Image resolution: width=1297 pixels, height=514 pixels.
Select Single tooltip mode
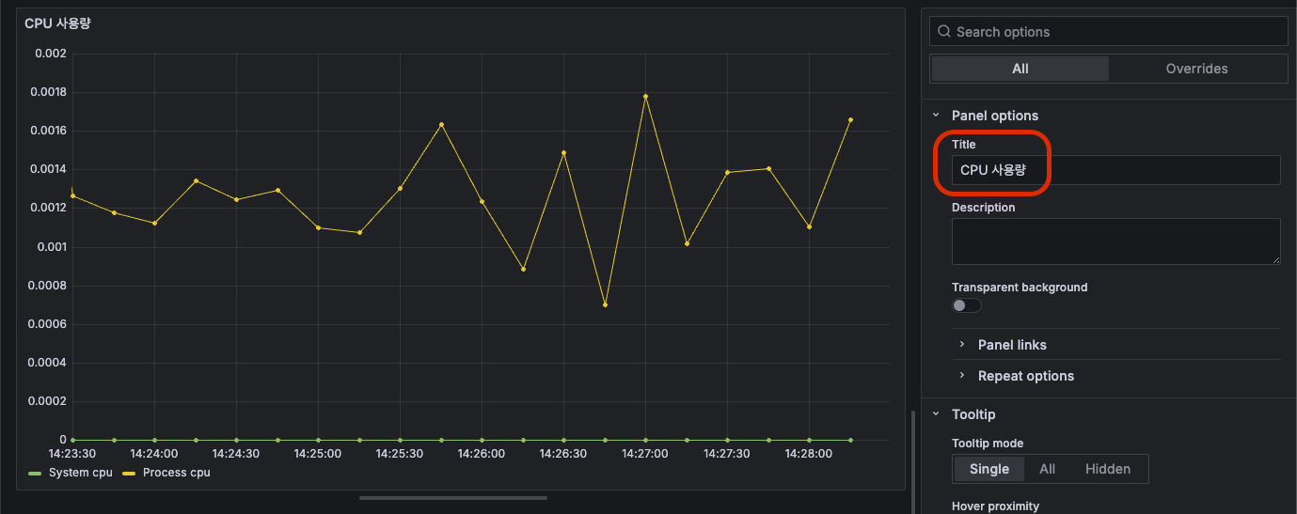pyautogui.click(x=989, y=469)
